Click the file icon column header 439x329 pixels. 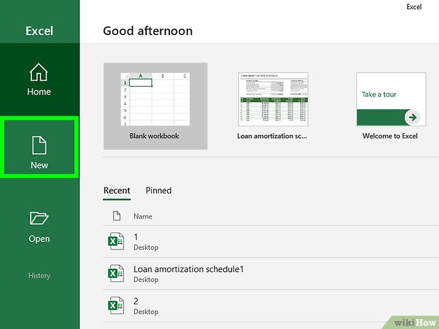(117, 216)
